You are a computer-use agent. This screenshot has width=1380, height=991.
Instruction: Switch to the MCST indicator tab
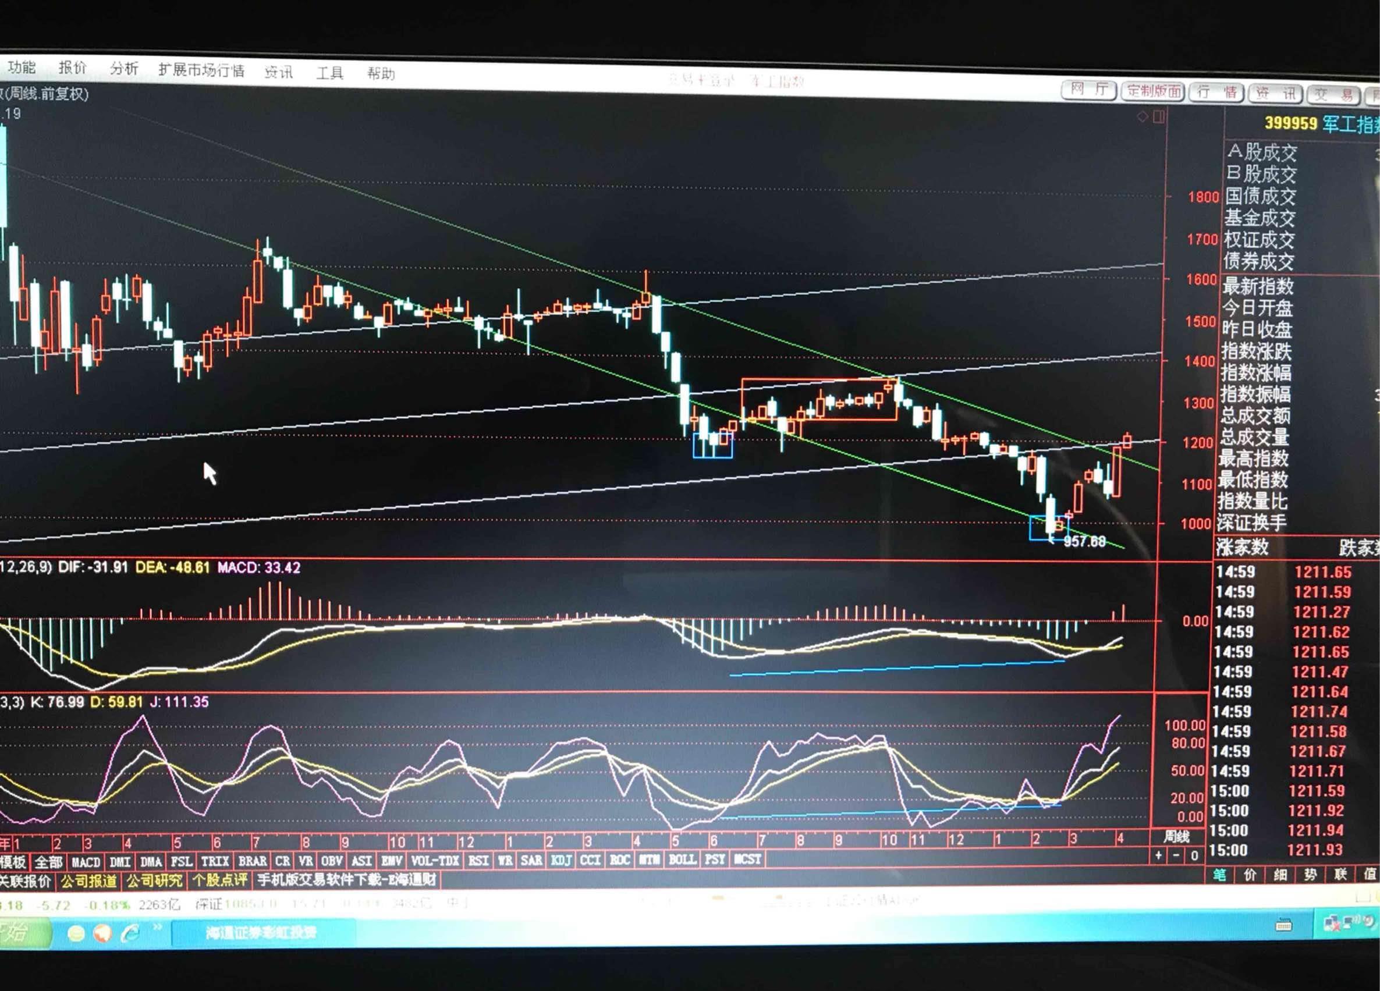click(747, 859)
